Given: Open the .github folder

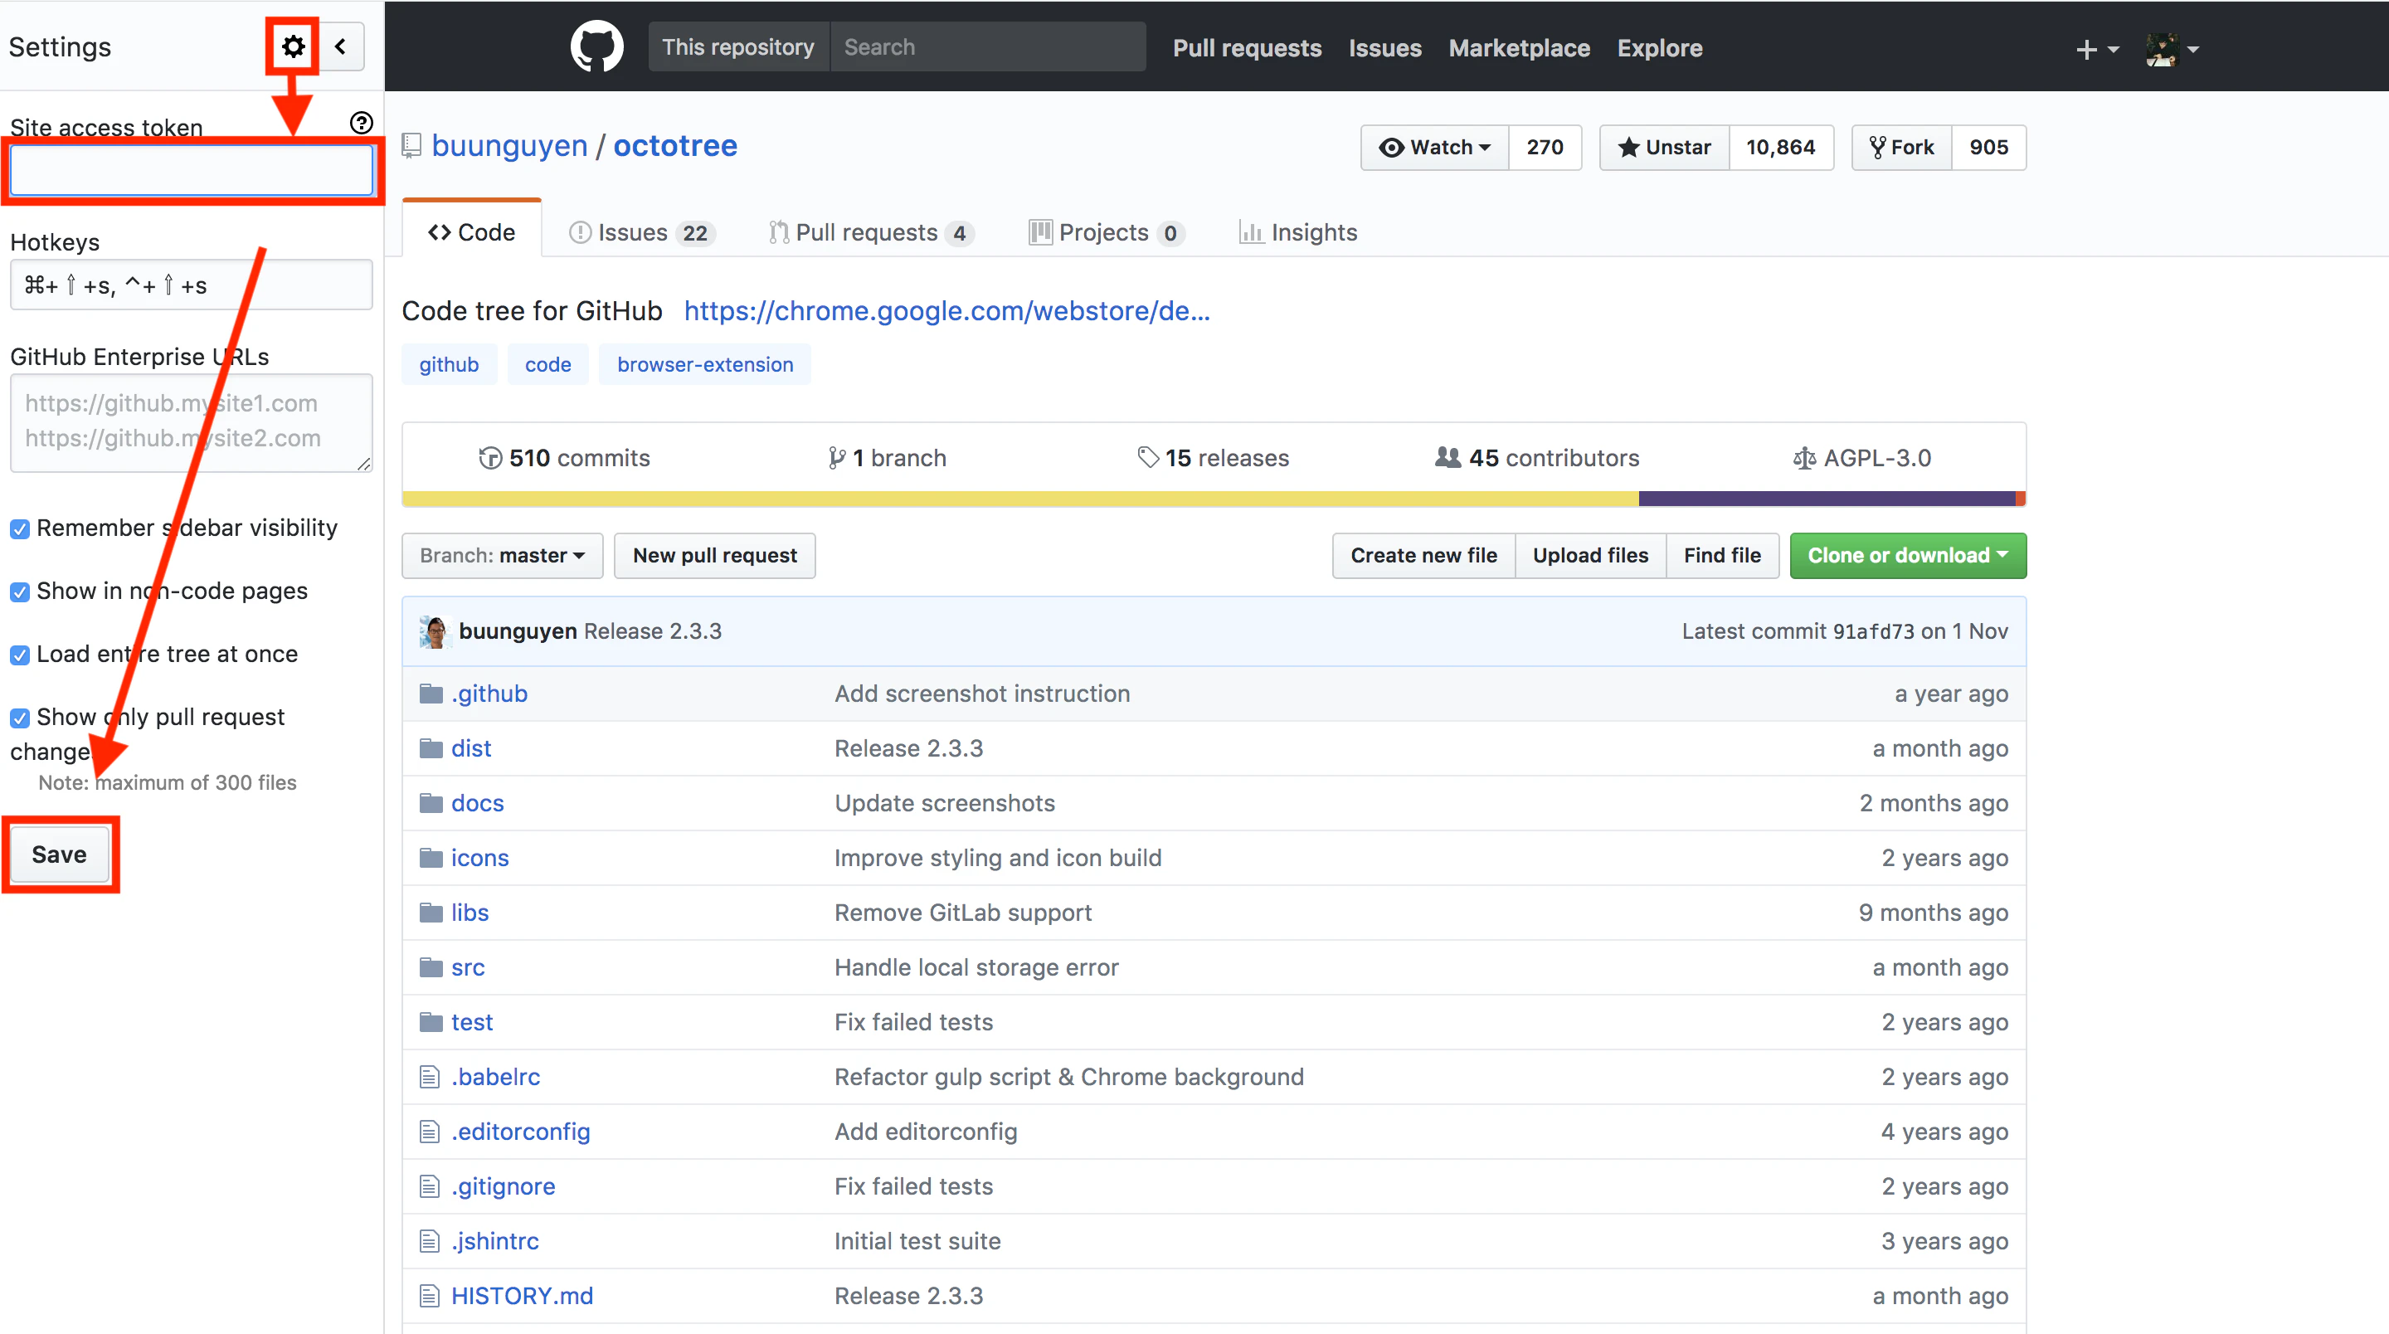Looking at the screenshot, I should tap(489, 693).
